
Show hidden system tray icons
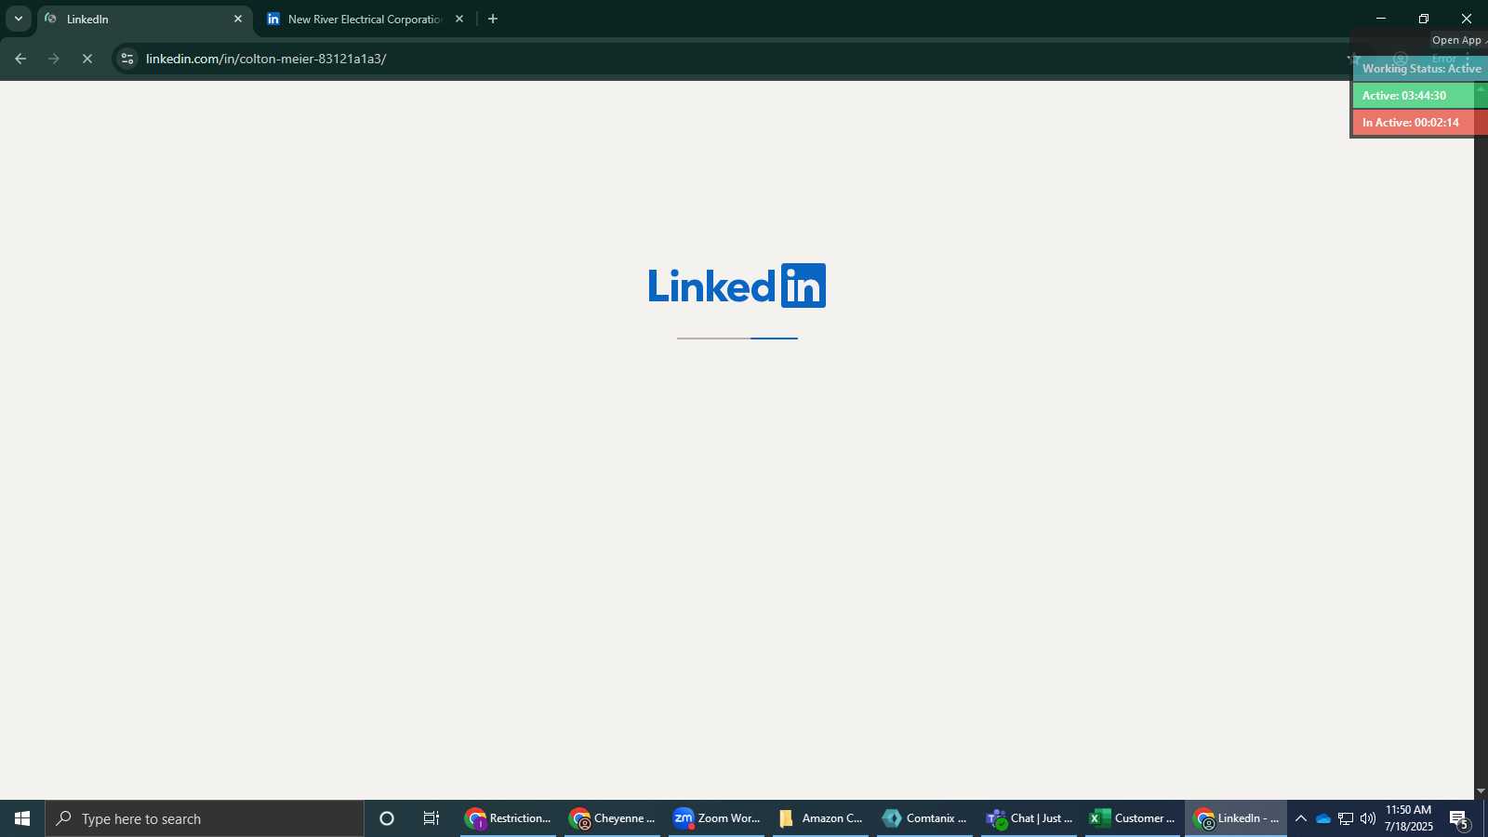[1301, 818]
